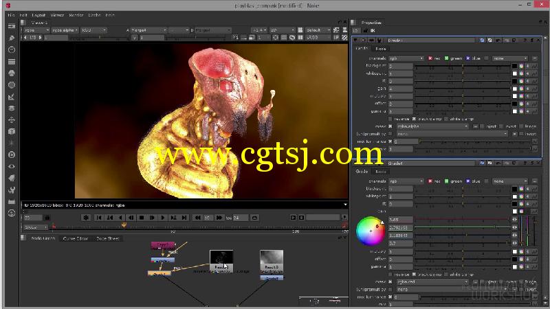Open viewer 2D view mode dropdown

pyautogui.click(x=282, y=30)
